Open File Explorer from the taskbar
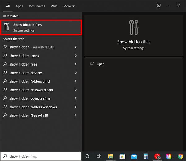Viewport: 186px width, 161px height. click(x=111, y=156)
